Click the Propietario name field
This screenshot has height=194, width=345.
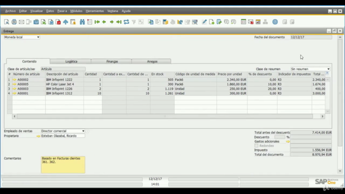click(x=63, y=136)
